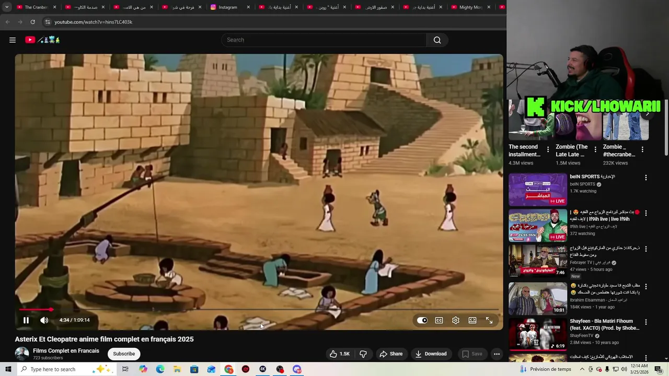The width and height of the screenshot is (669, 376).
Task: Enter full screen mode
Action: [x=489, y=320]
